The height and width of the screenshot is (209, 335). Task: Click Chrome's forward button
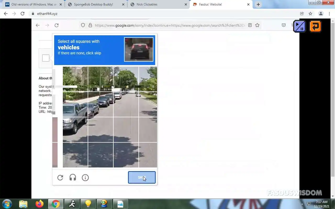pos(14,14)
